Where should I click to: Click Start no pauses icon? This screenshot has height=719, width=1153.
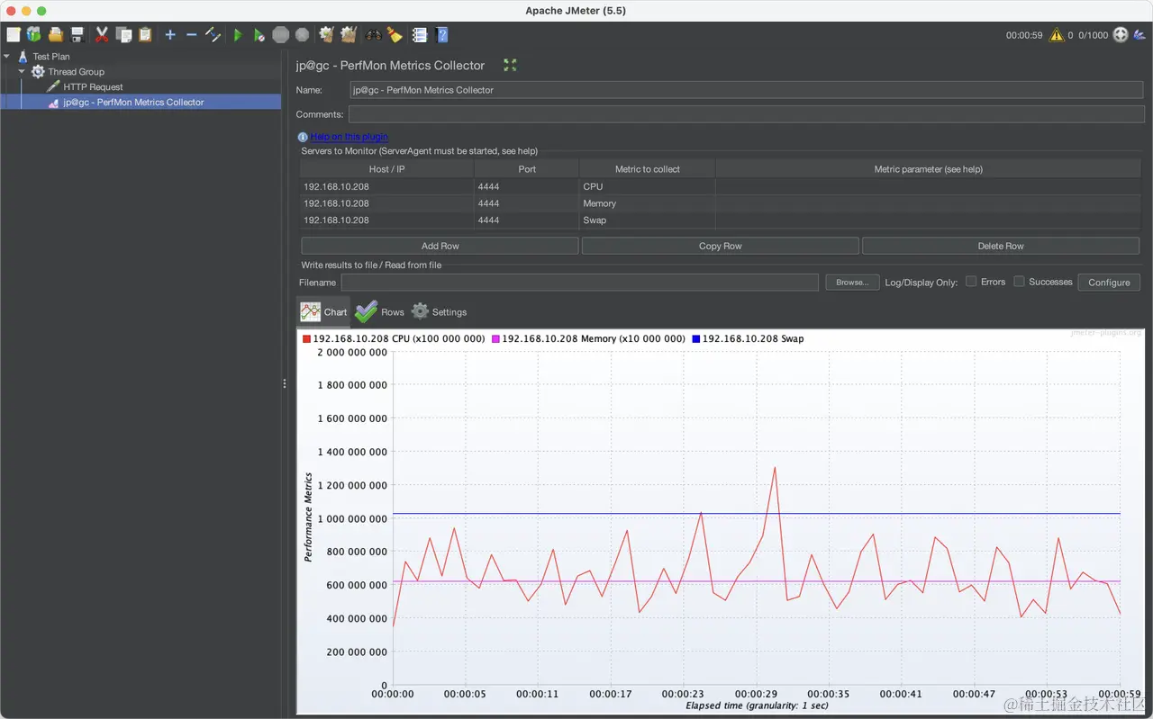(259, 35)
